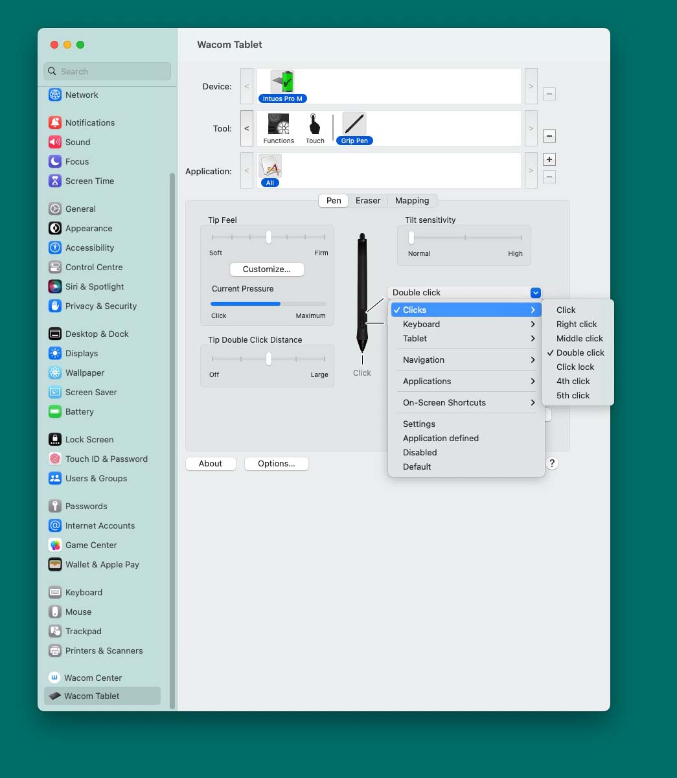This screenshot has height=778, width=677.
Task: Switch to the Mapping tab
Action: (x=412, y=200)
